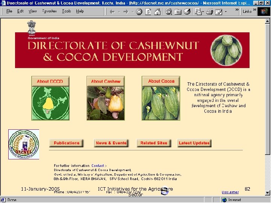Click the Links toolbar label
The height and width of the screenshot is (203, 271).
[247, 11]
